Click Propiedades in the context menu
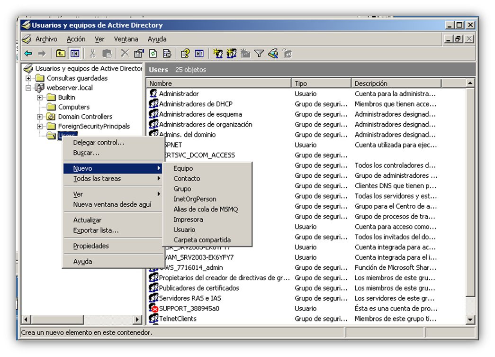495x357 pixels. pos(91,246)
